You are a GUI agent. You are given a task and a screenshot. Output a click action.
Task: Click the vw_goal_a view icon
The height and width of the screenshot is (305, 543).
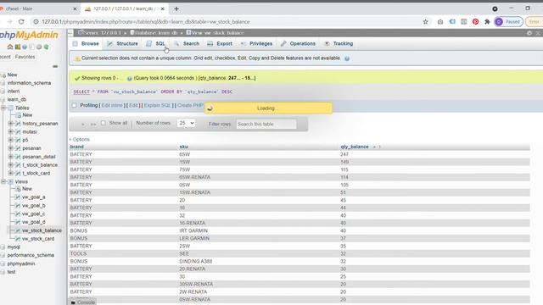pos(18,197)
